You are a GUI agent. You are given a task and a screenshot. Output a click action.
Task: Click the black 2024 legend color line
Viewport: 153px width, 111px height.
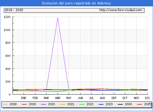[120, 104]
